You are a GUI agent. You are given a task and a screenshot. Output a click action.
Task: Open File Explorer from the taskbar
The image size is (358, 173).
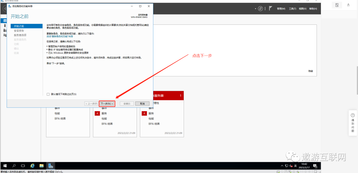[41, 166]
